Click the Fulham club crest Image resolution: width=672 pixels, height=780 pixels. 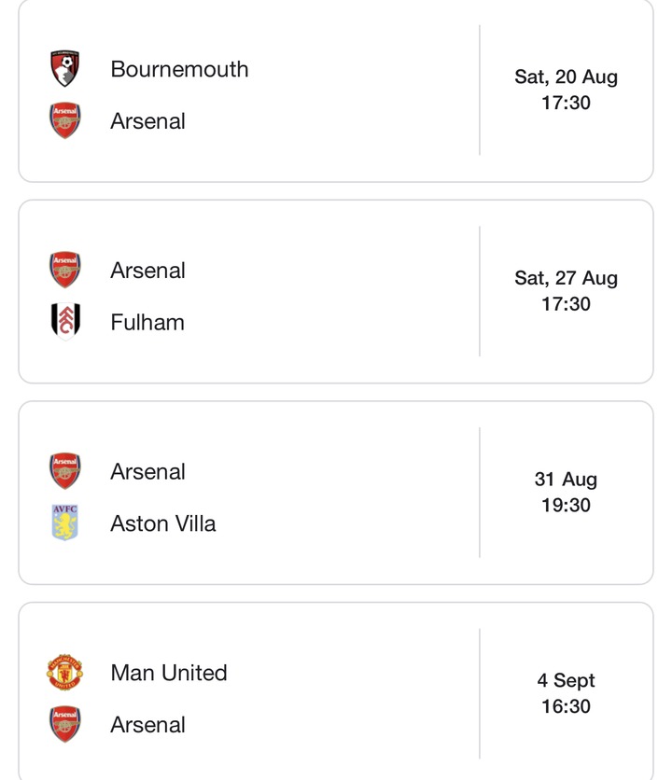[65, 322]
